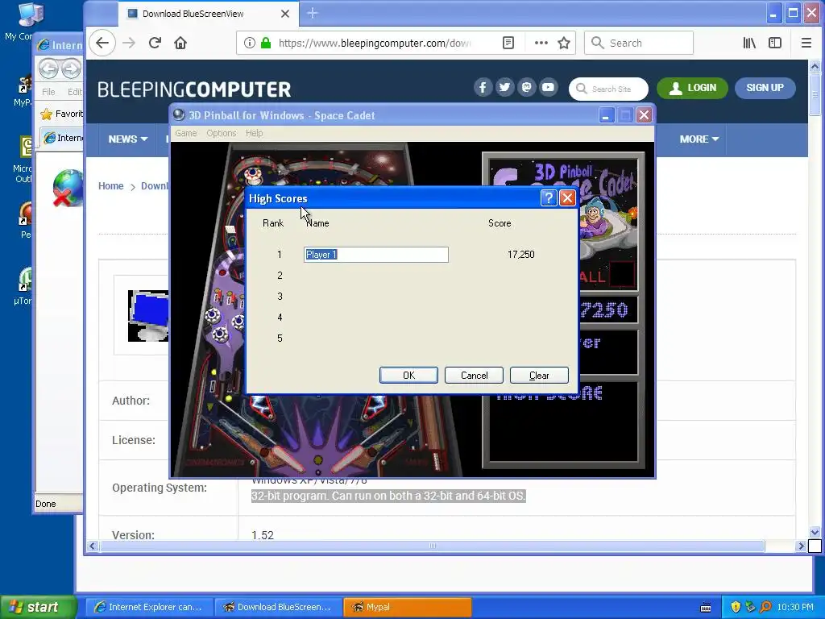Screen dimensions: 825x619
Task: Open BleepingComputer Facebook page
Action: (x=483, y=87)
